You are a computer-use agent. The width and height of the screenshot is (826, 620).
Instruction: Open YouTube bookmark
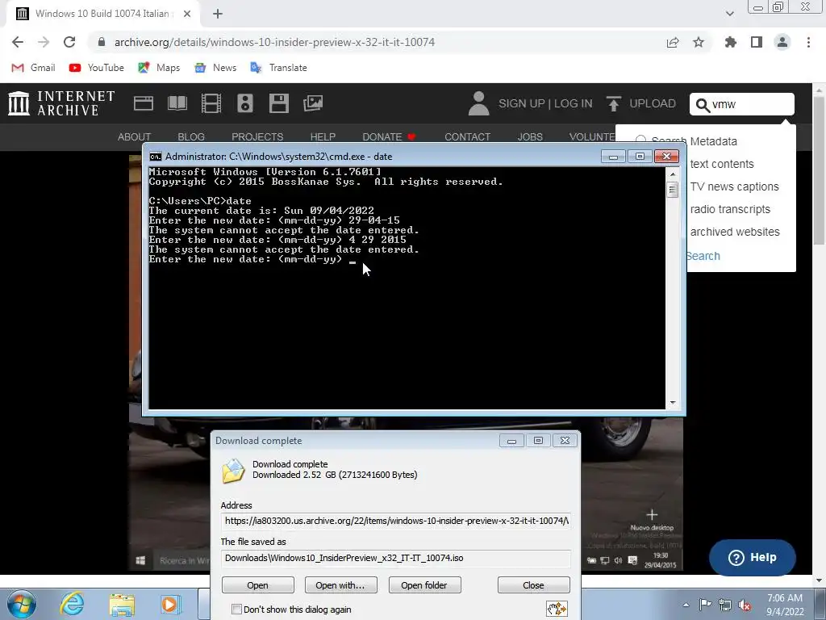(x=97, y=68)
